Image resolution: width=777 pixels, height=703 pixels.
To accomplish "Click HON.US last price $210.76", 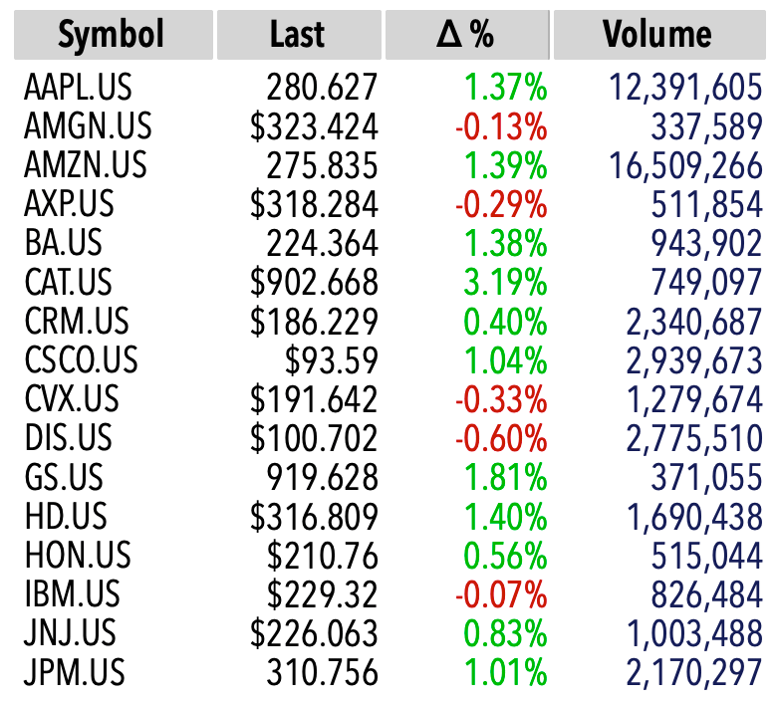I will (323, 556).
